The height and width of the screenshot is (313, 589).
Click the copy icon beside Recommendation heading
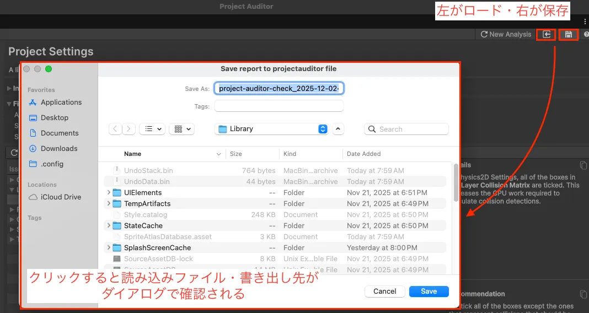(x=583, y=294)
